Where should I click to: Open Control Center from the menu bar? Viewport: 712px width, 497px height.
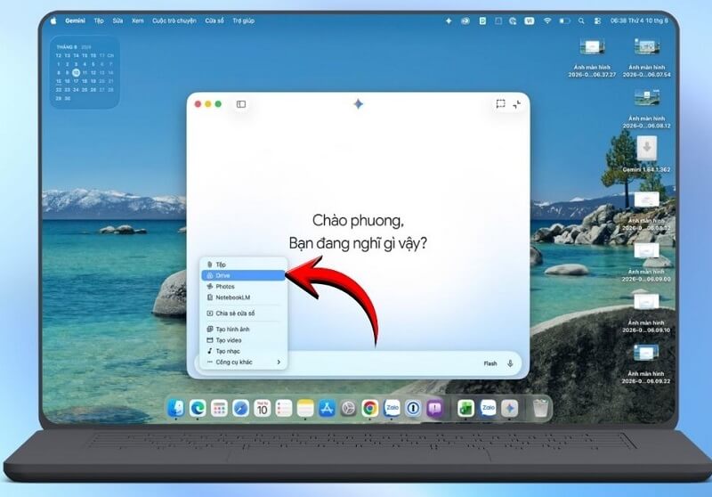597,20
